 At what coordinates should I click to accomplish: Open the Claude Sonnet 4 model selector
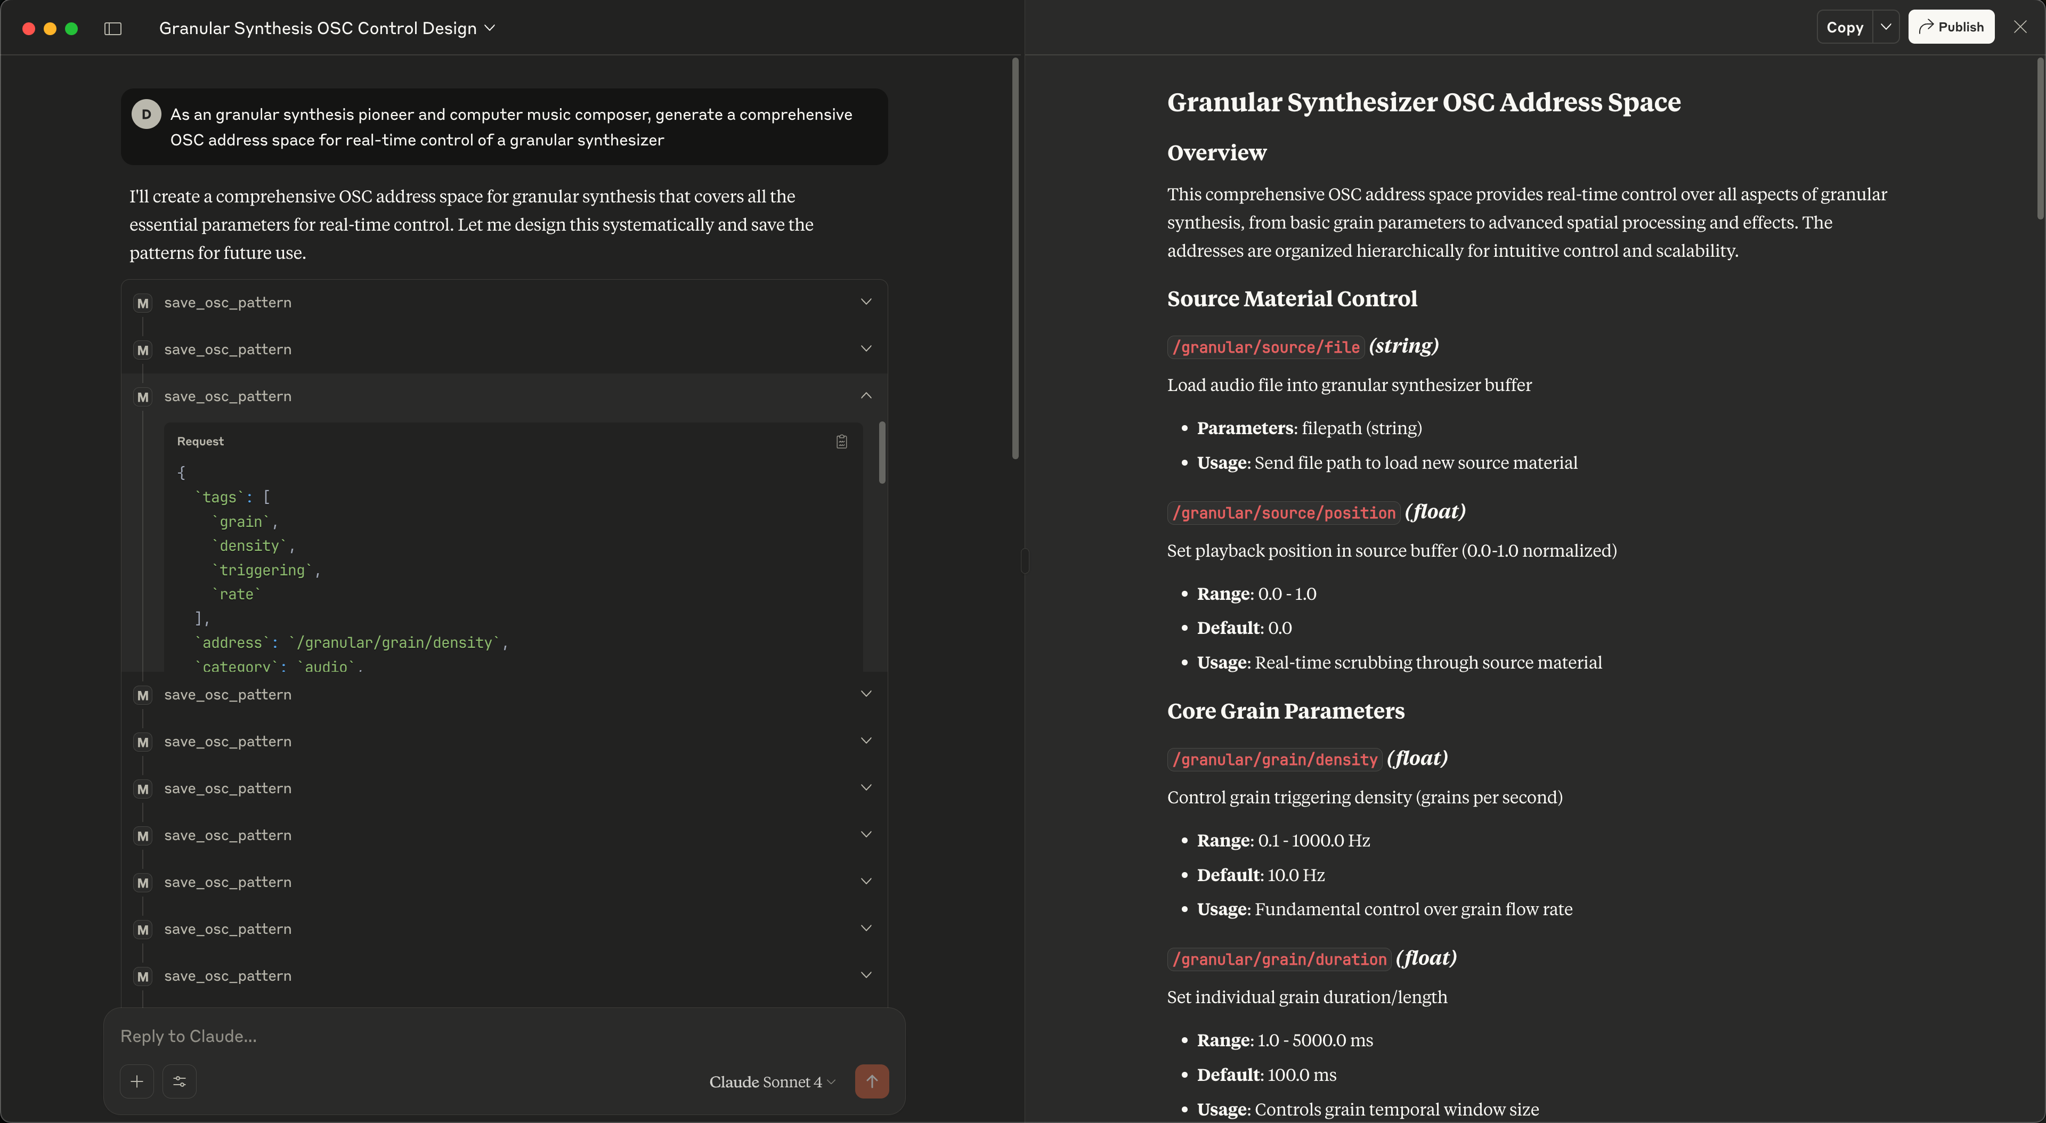(x=771, y=1081)
